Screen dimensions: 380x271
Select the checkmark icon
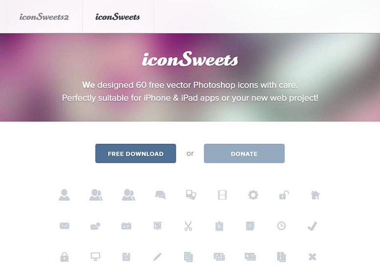point(312,226)
